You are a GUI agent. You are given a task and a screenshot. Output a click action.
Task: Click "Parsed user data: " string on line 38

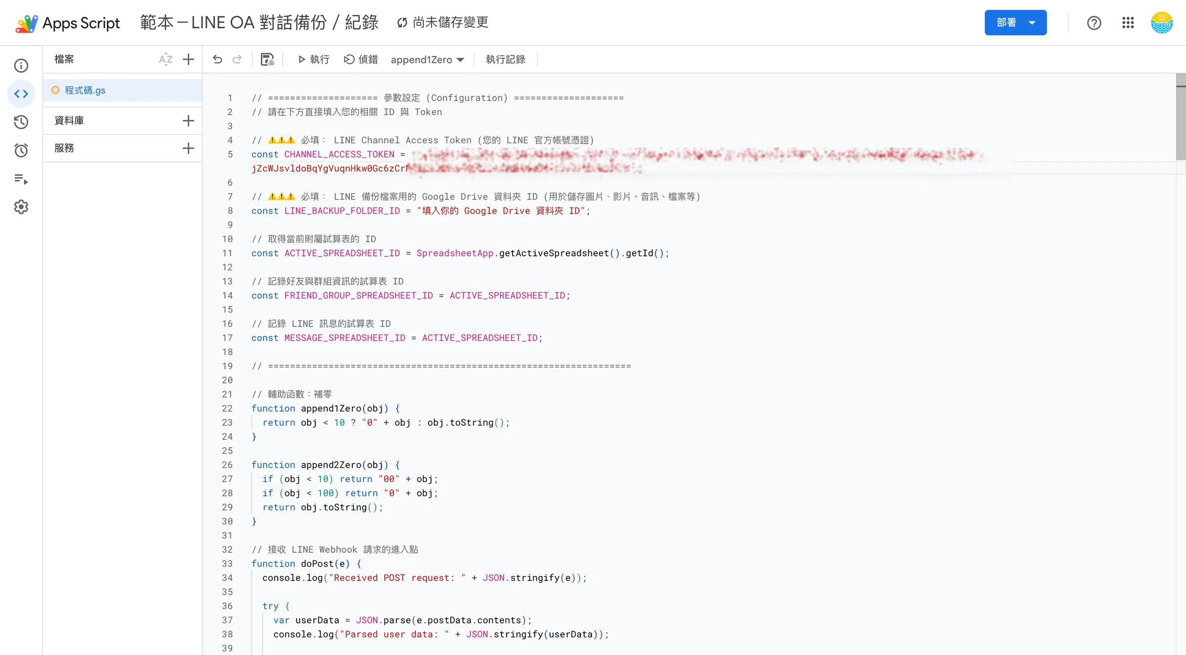[x=394, y=634]
